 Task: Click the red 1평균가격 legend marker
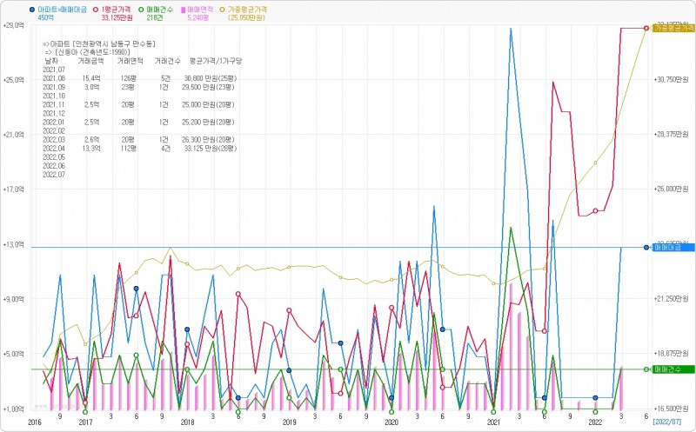tap(96, 9)
